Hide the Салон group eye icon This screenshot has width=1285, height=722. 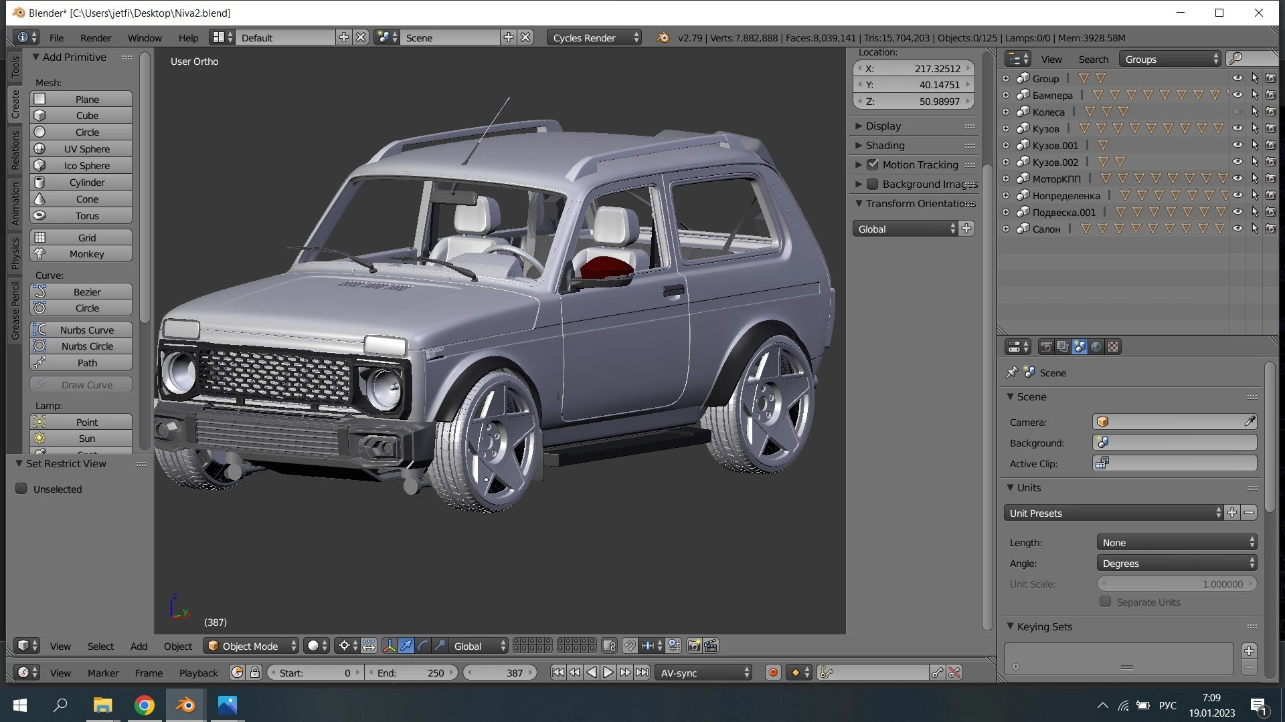pos(1237,229)
